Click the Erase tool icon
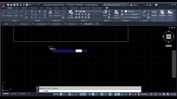 [x=45, y=11]
